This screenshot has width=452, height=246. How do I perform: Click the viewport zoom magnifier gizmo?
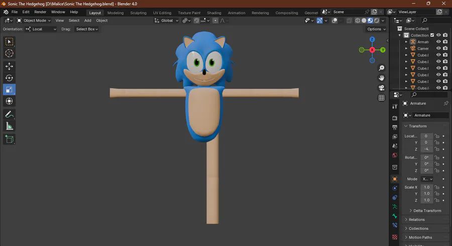click(381, 68)
